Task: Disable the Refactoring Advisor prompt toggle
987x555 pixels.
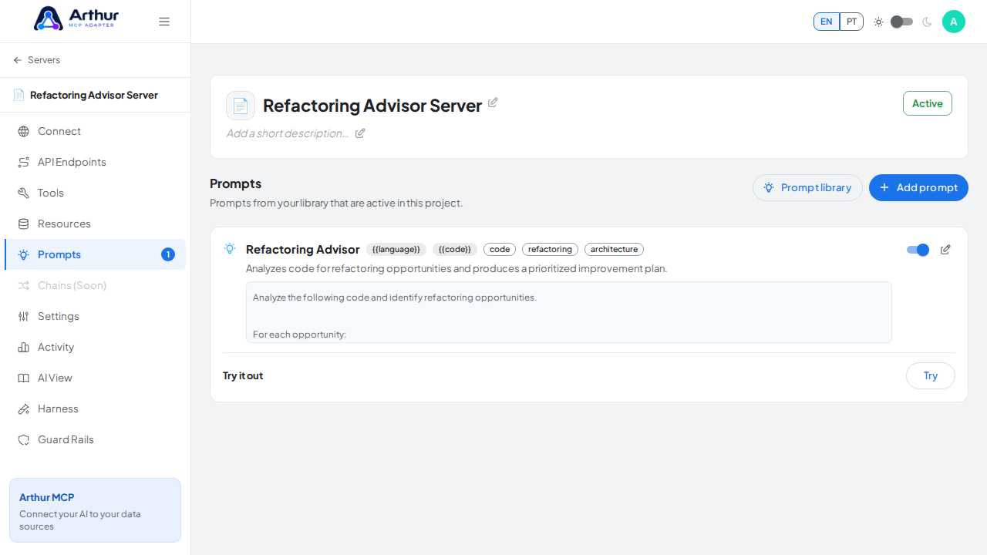Action: [x=918, y=250]
